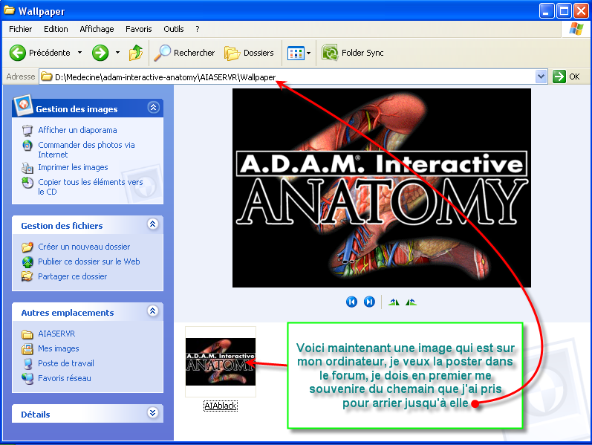Click the Wallpaper title bar folder icon
This screenshot has height=445, width=592.
click(10, 10)
